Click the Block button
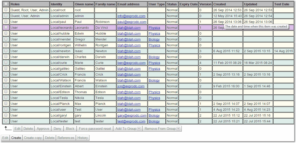Viewport: 296px width, 143px height. click(x=70, y=129)
